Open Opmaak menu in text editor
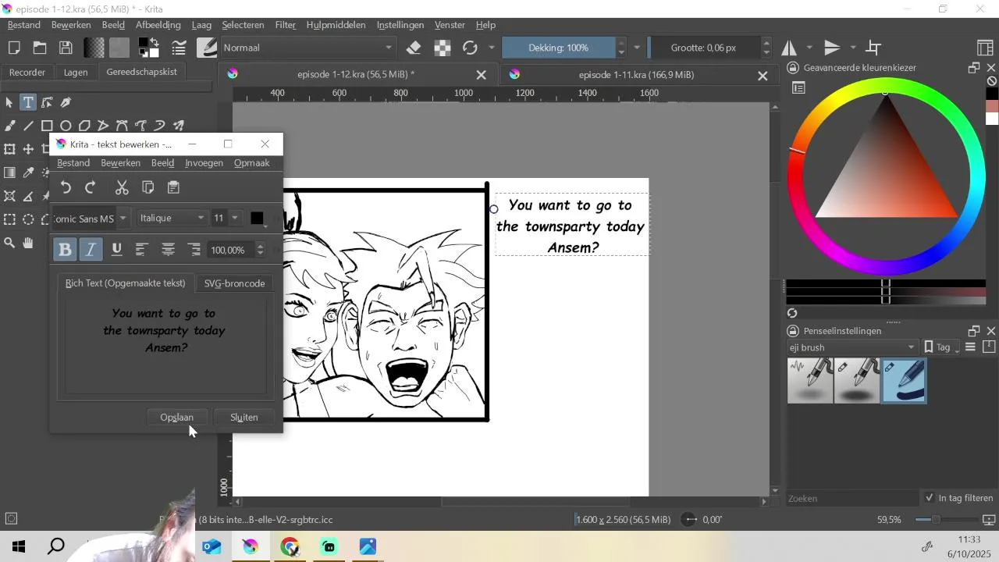999x562 pixels. (251, 163)
